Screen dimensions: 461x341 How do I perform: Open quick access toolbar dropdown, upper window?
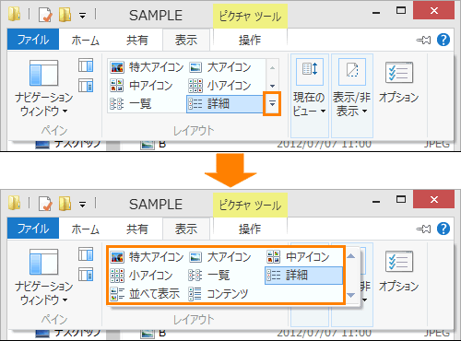point(82,15)
